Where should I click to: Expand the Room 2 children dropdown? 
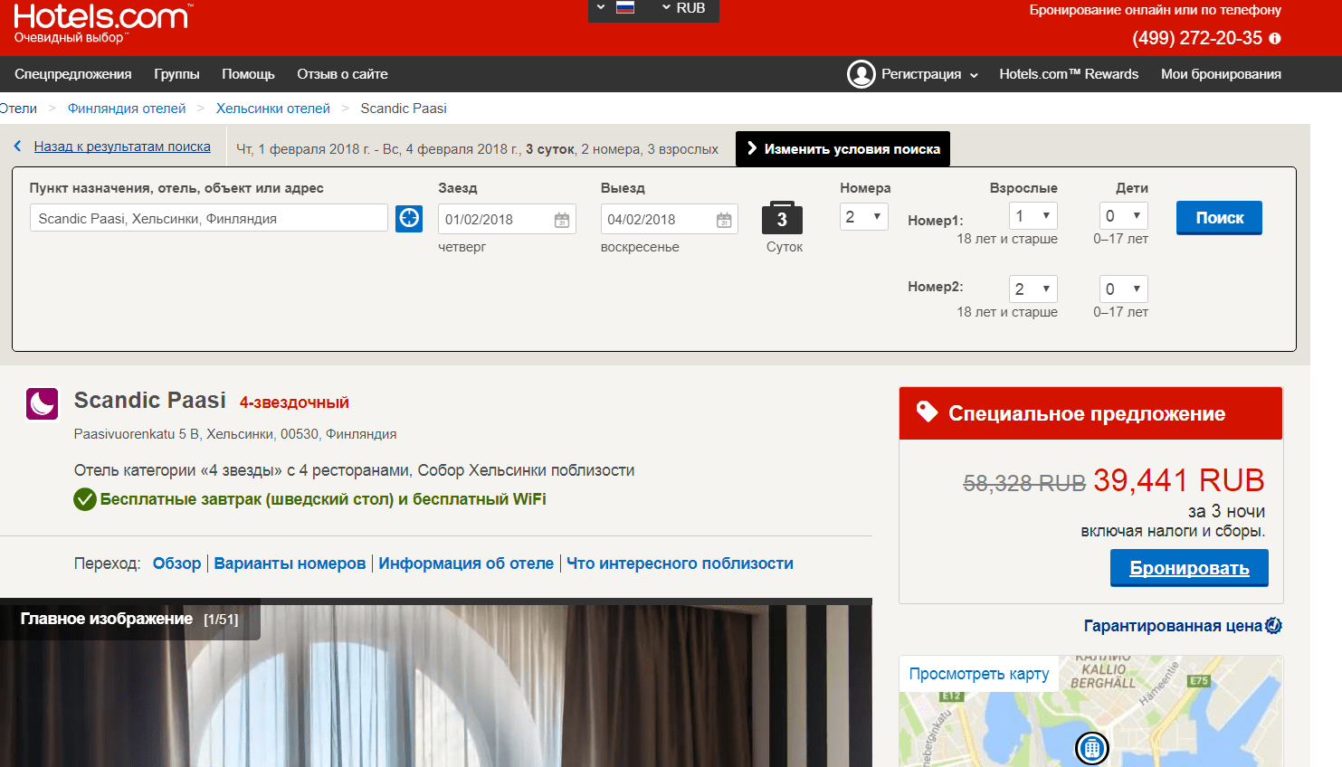(x=1122, y=289)
